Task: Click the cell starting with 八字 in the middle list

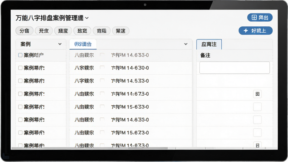Action: tap(84, 81)
